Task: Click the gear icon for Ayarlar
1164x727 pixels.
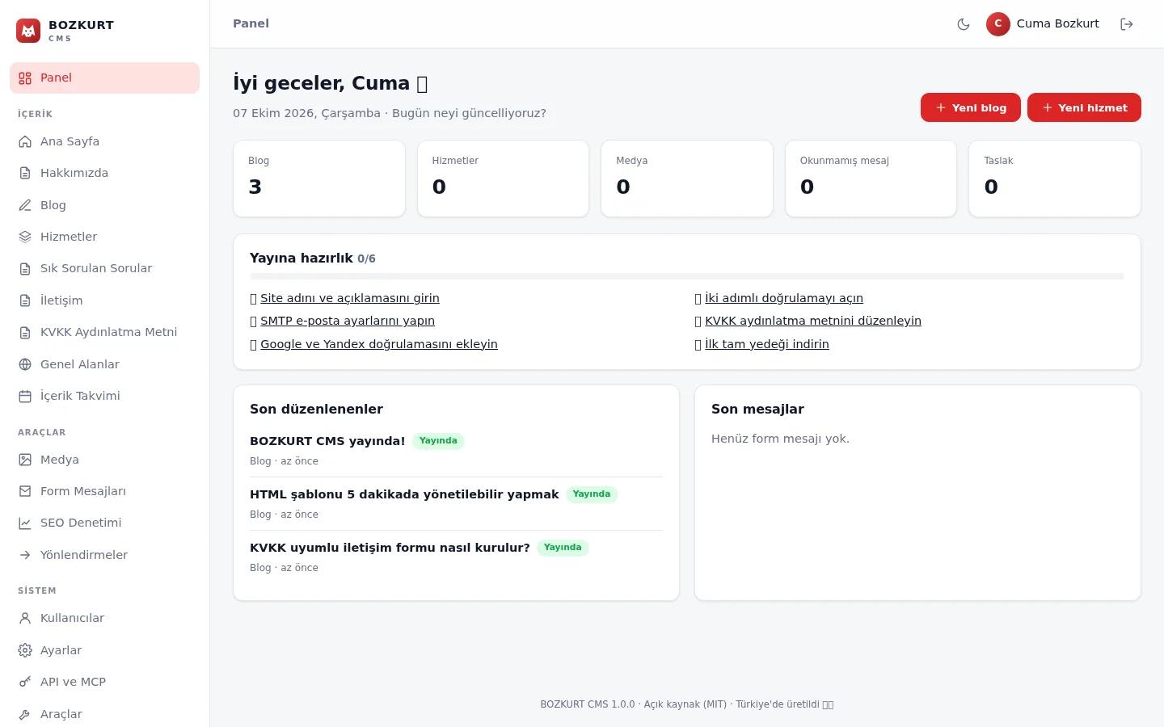Action: pos(25,650)
